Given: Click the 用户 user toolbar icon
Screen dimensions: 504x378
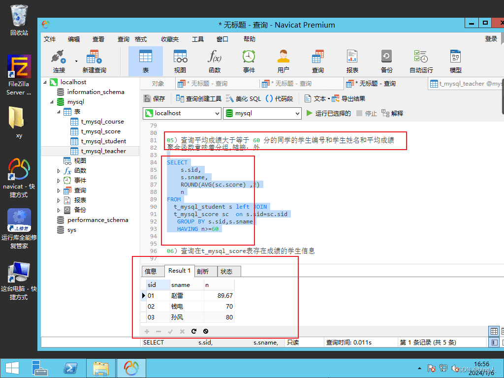Looking at the screenshot, I should pyautogui.click(x=283, y=61).
